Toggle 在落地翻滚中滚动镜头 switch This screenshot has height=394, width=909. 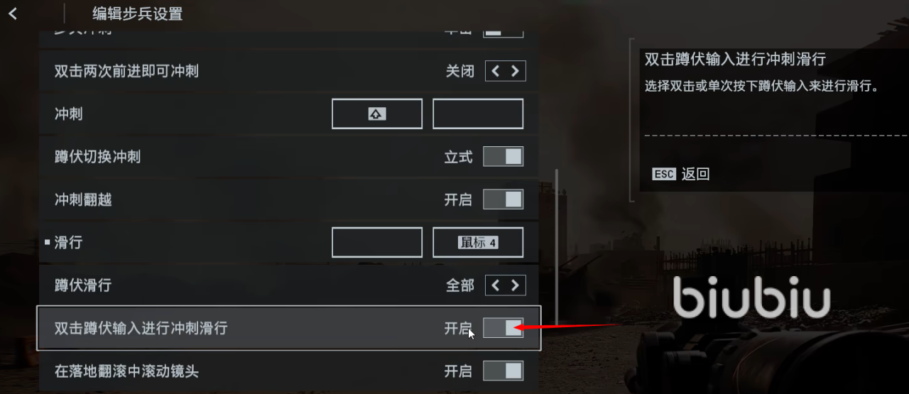pyautogui.click(x=504, y=371)
